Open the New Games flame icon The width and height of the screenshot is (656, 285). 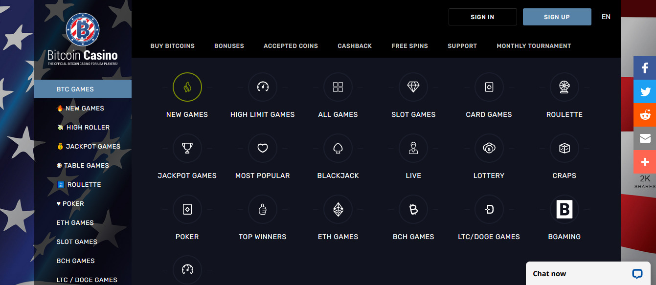[187, 87]
